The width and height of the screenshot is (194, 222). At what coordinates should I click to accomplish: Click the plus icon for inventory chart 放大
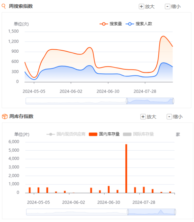(x=143, y=117)
